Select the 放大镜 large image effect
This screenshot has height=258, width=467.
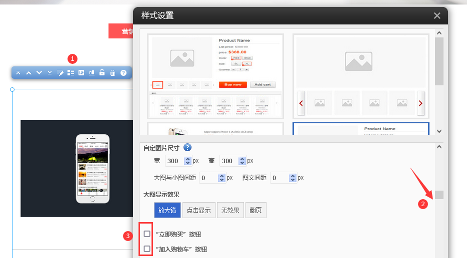[x=167, y=210]
